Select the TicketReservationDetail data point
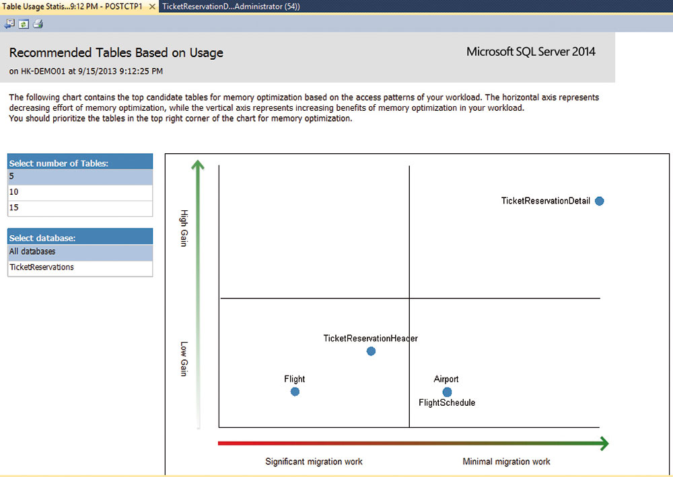Viewport: 673px width, 477px height. pyautogui.click(x=599, y=200)
